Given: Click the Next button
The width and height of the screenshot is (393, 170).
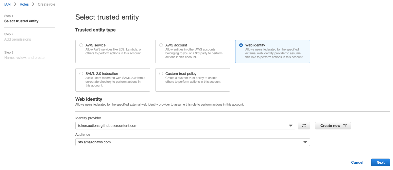Looking at the screenshot, I should coord(380,162).
